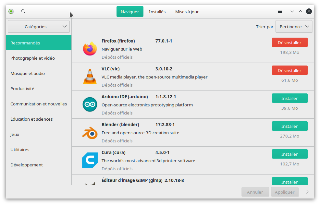Expand details with the bottom-right chevron
The image size is (320, 205).
[x=307, y=192]
